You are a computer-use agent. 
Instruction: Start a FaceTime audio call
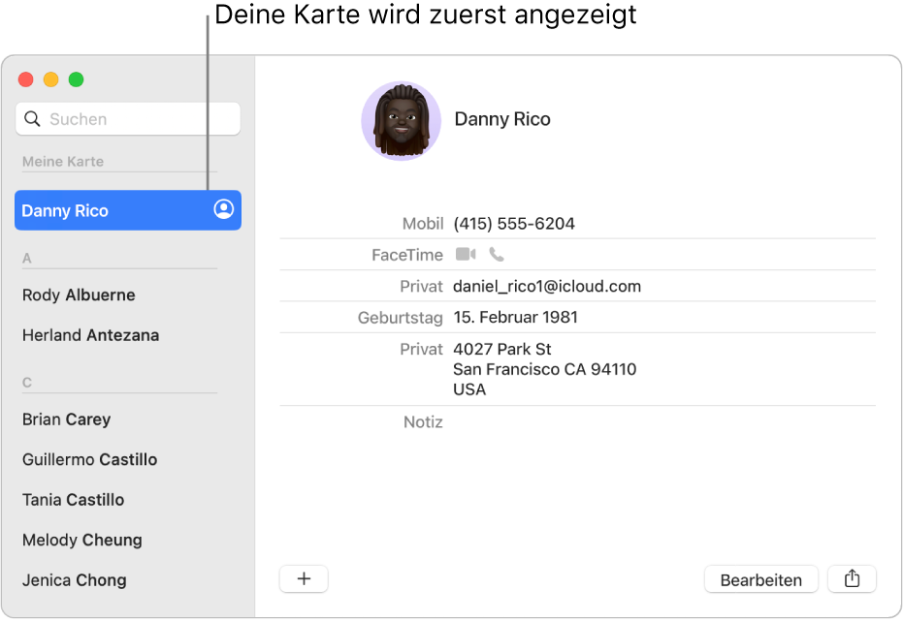click(x=495, y=254)
